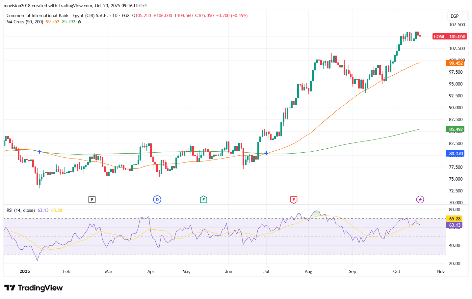Click the 2025 label on the time axis

(x=25, y=271)
